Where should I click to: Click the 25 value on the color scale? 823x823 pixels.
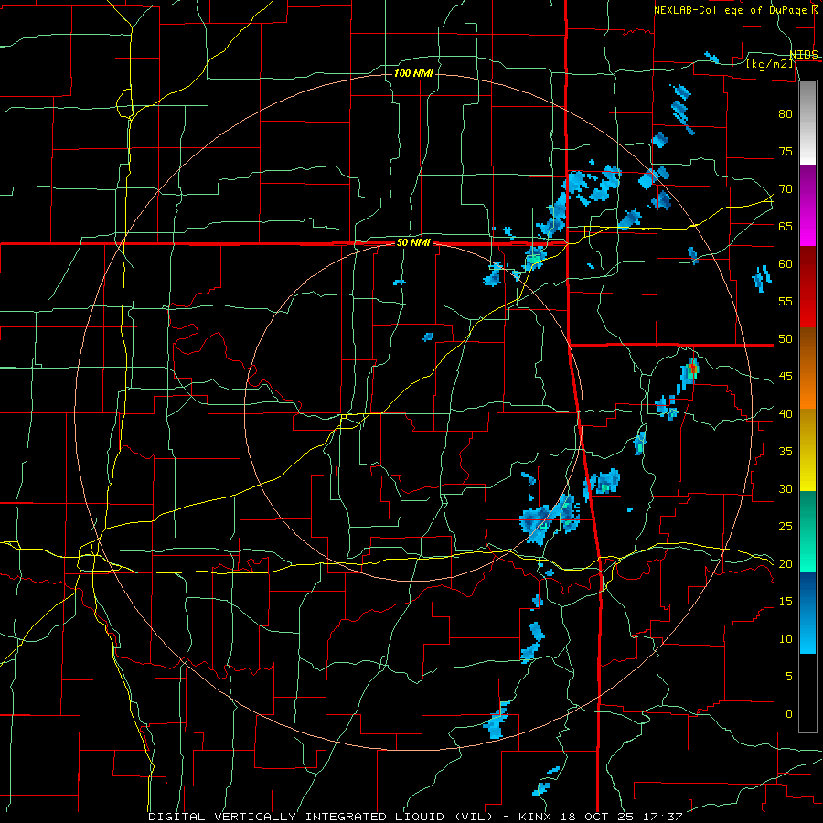[x=786, y=527]
